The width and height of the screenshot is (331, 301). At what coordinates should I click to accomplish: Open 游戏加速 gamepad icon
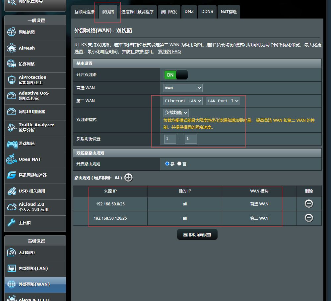(12, 144)
